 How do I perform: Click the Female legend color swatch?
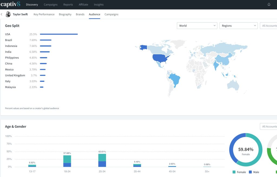pos(234,172)
